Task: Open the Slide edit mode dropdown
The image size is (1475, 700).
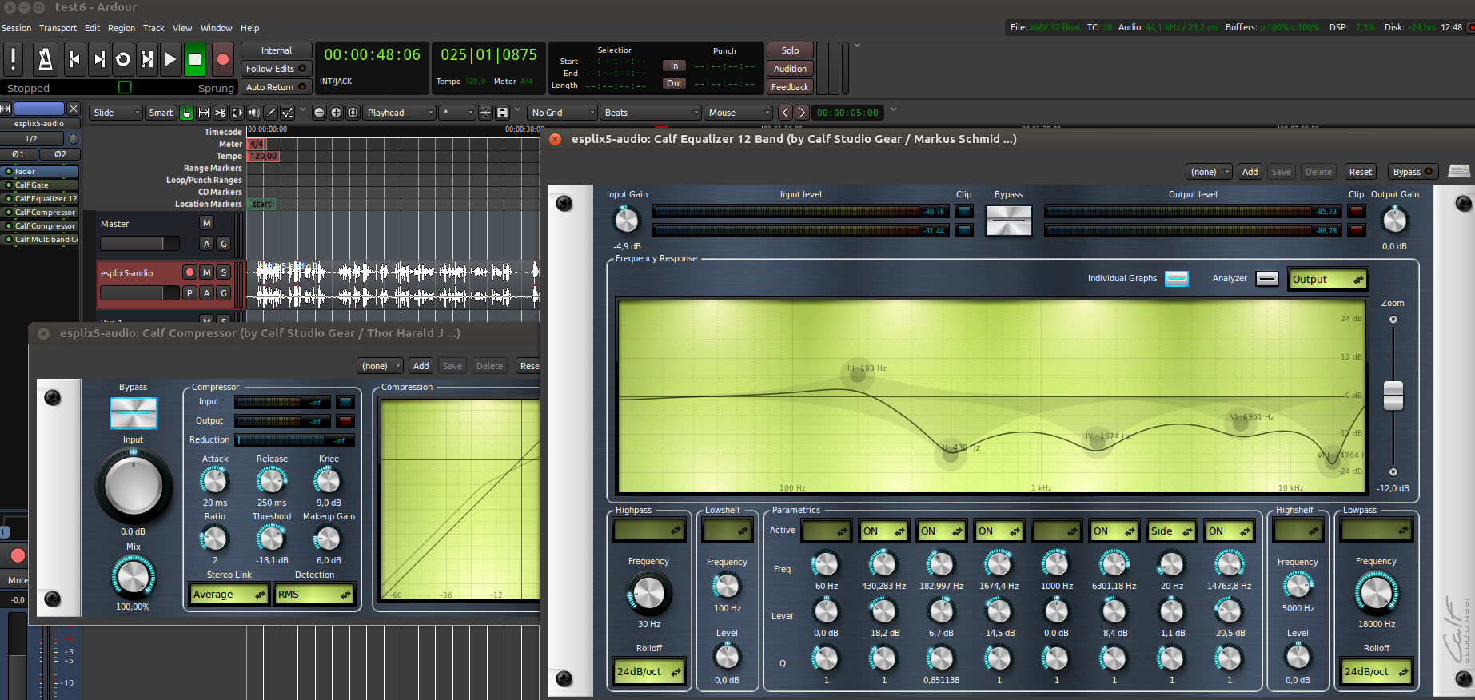Action: pyautogui.click(x=116, y=113)
